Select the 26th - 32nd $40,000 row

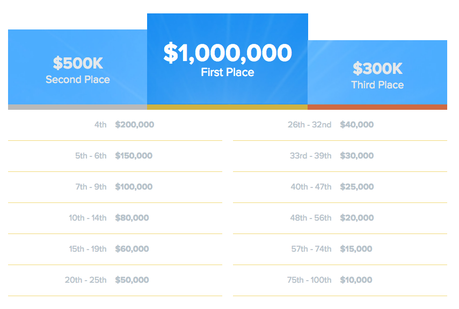[x=340, y=125]
